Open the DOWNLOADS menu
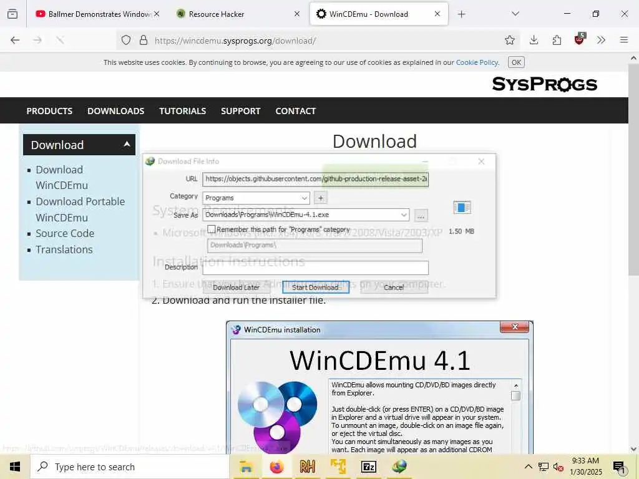The image size is (639, 479). point(115,111)
